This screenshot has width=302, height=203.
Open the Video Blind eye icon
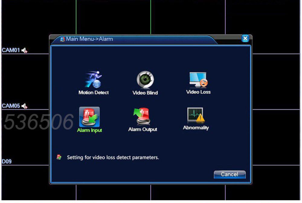pos(145,79)
